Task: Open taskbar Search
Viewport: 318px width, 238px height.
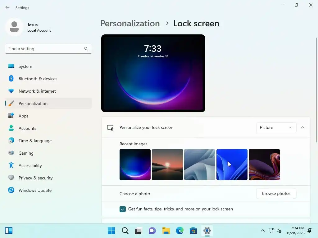Action: (125, 231)
